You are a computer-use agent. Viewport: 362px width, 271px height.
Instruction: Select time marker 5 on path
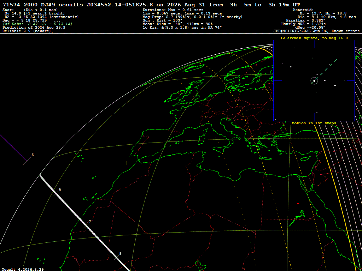33,155
